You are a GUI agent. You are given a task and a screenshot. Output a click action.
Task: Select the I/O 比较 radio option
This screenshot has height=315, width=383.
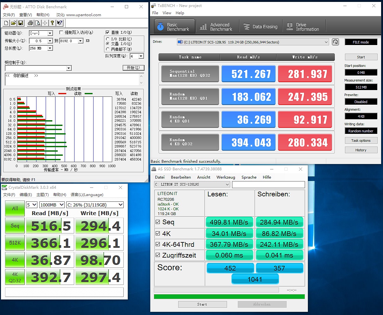(108, 39)
